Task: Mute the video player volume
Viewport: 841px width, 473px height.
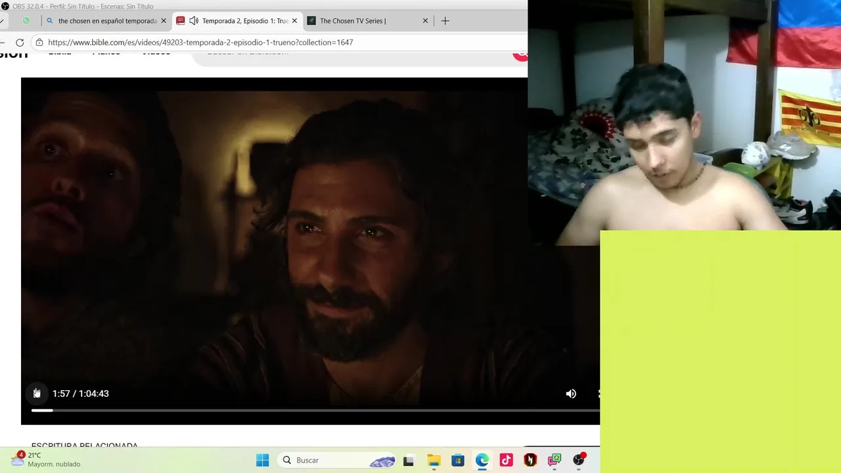Action: 571,394
